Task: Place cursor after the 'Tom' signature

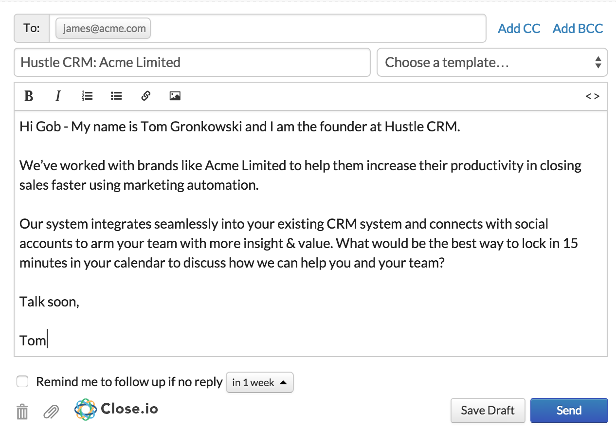Action: tap(47, 341)
